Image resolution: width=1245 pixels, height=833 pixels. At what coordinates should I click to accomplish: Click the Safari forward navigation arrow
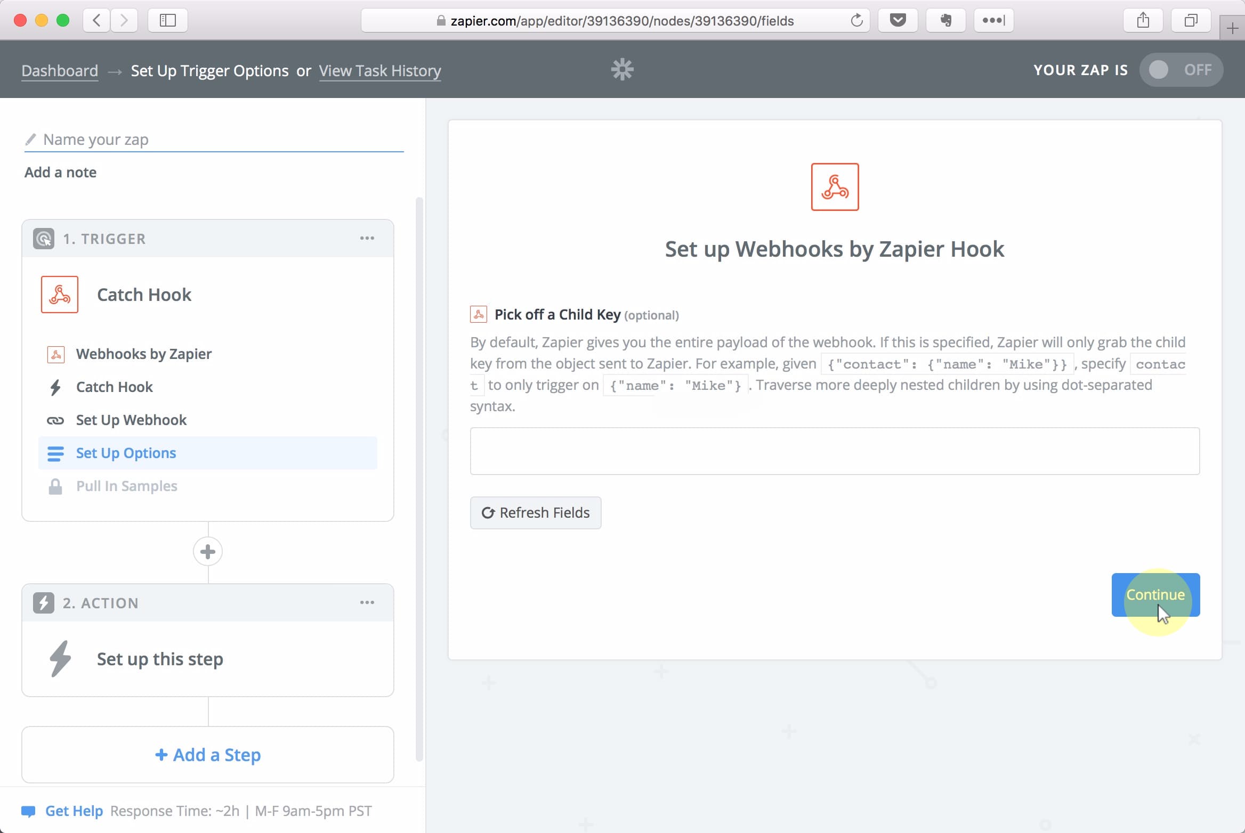coord(124,21)
